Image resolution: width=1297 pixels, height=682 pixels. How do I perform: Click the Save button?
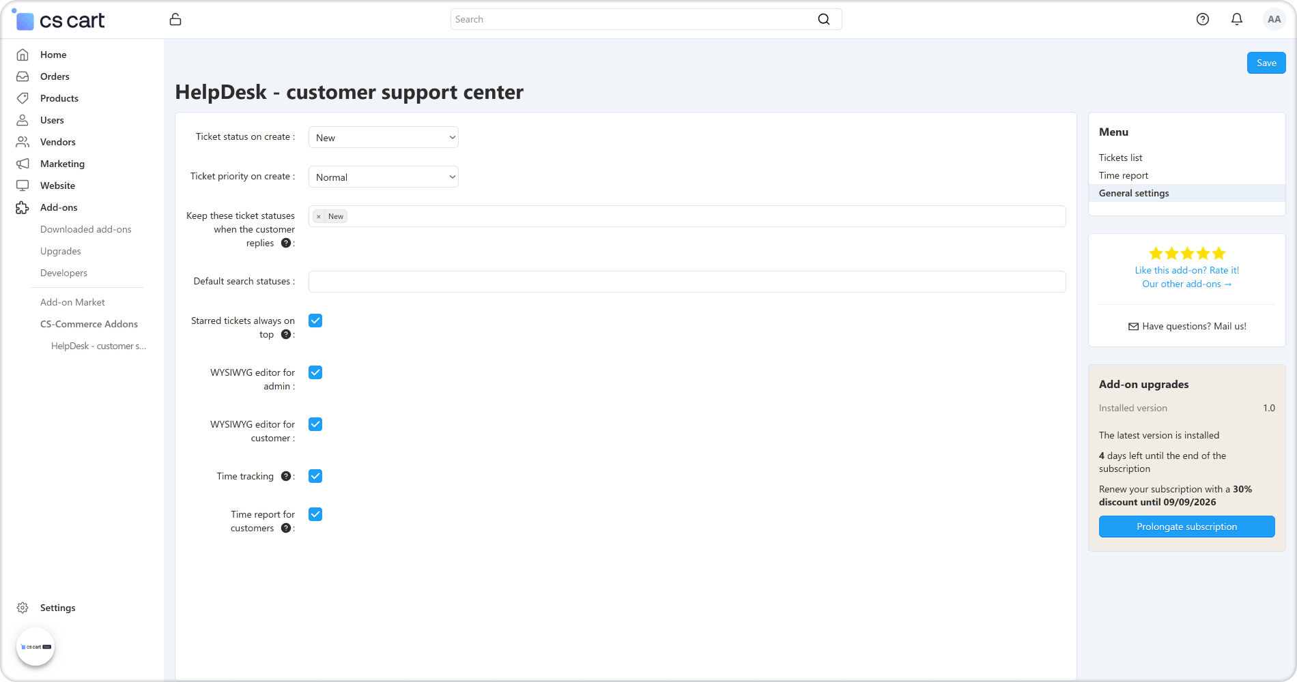point(1266,63)
